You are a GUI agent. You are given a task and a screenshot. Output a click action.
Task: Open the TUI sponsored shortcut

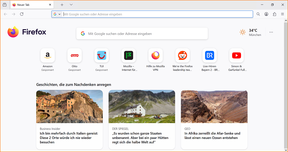tap(102, 60)
